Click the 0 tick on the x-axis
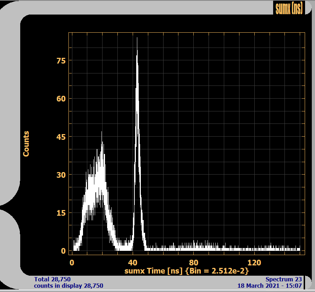The image size is (315, 292). 72,263
